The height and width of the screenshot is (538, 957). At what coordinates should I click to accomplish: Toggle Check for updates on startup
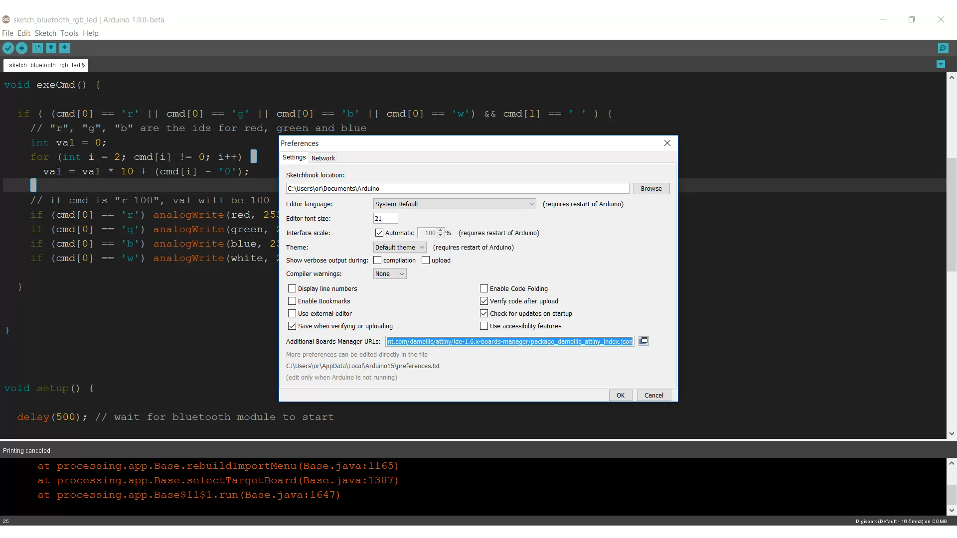pos(484,313)
